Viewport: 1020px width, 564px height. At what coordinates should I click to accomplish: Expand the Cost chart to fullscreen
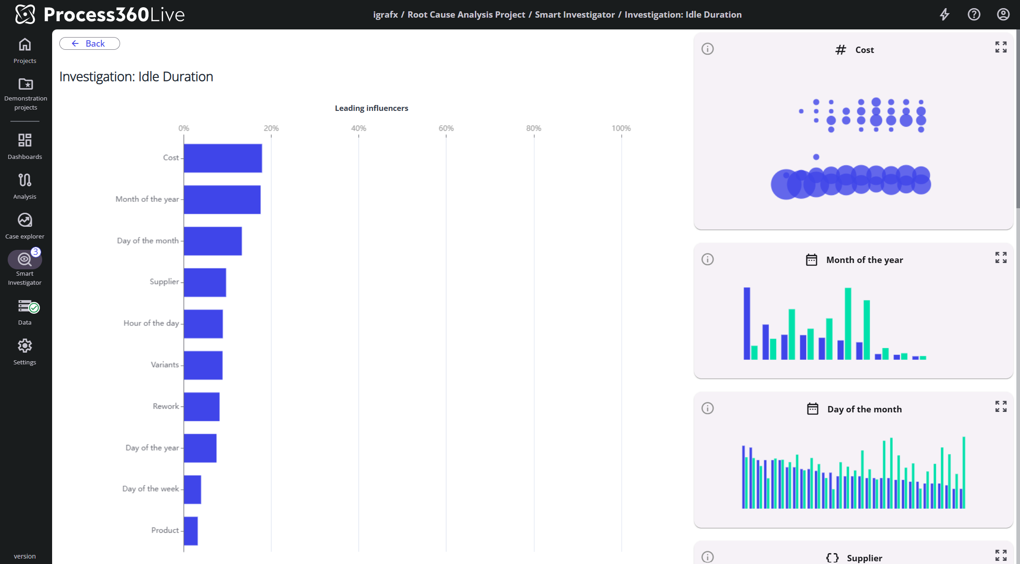click(x=1001, y=47)
